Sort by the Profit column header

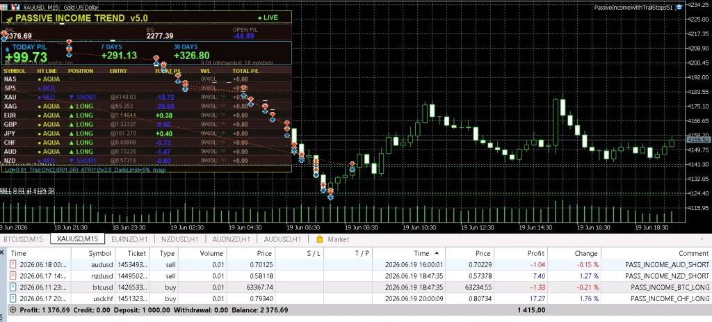click(520, 253)
